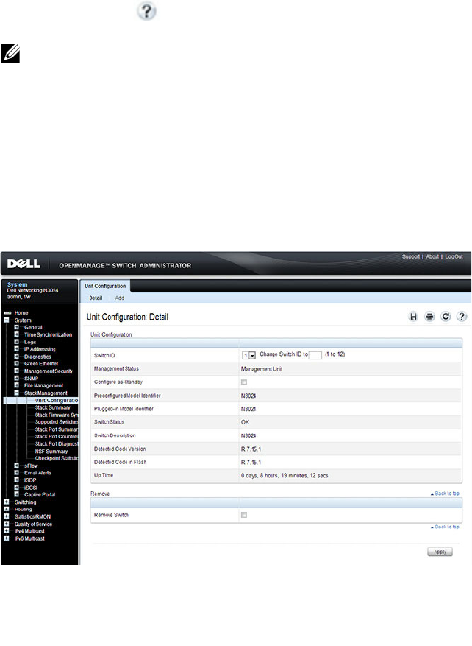Click the Apply button
This screenshot has height=646, width=472.
[440, 552]
